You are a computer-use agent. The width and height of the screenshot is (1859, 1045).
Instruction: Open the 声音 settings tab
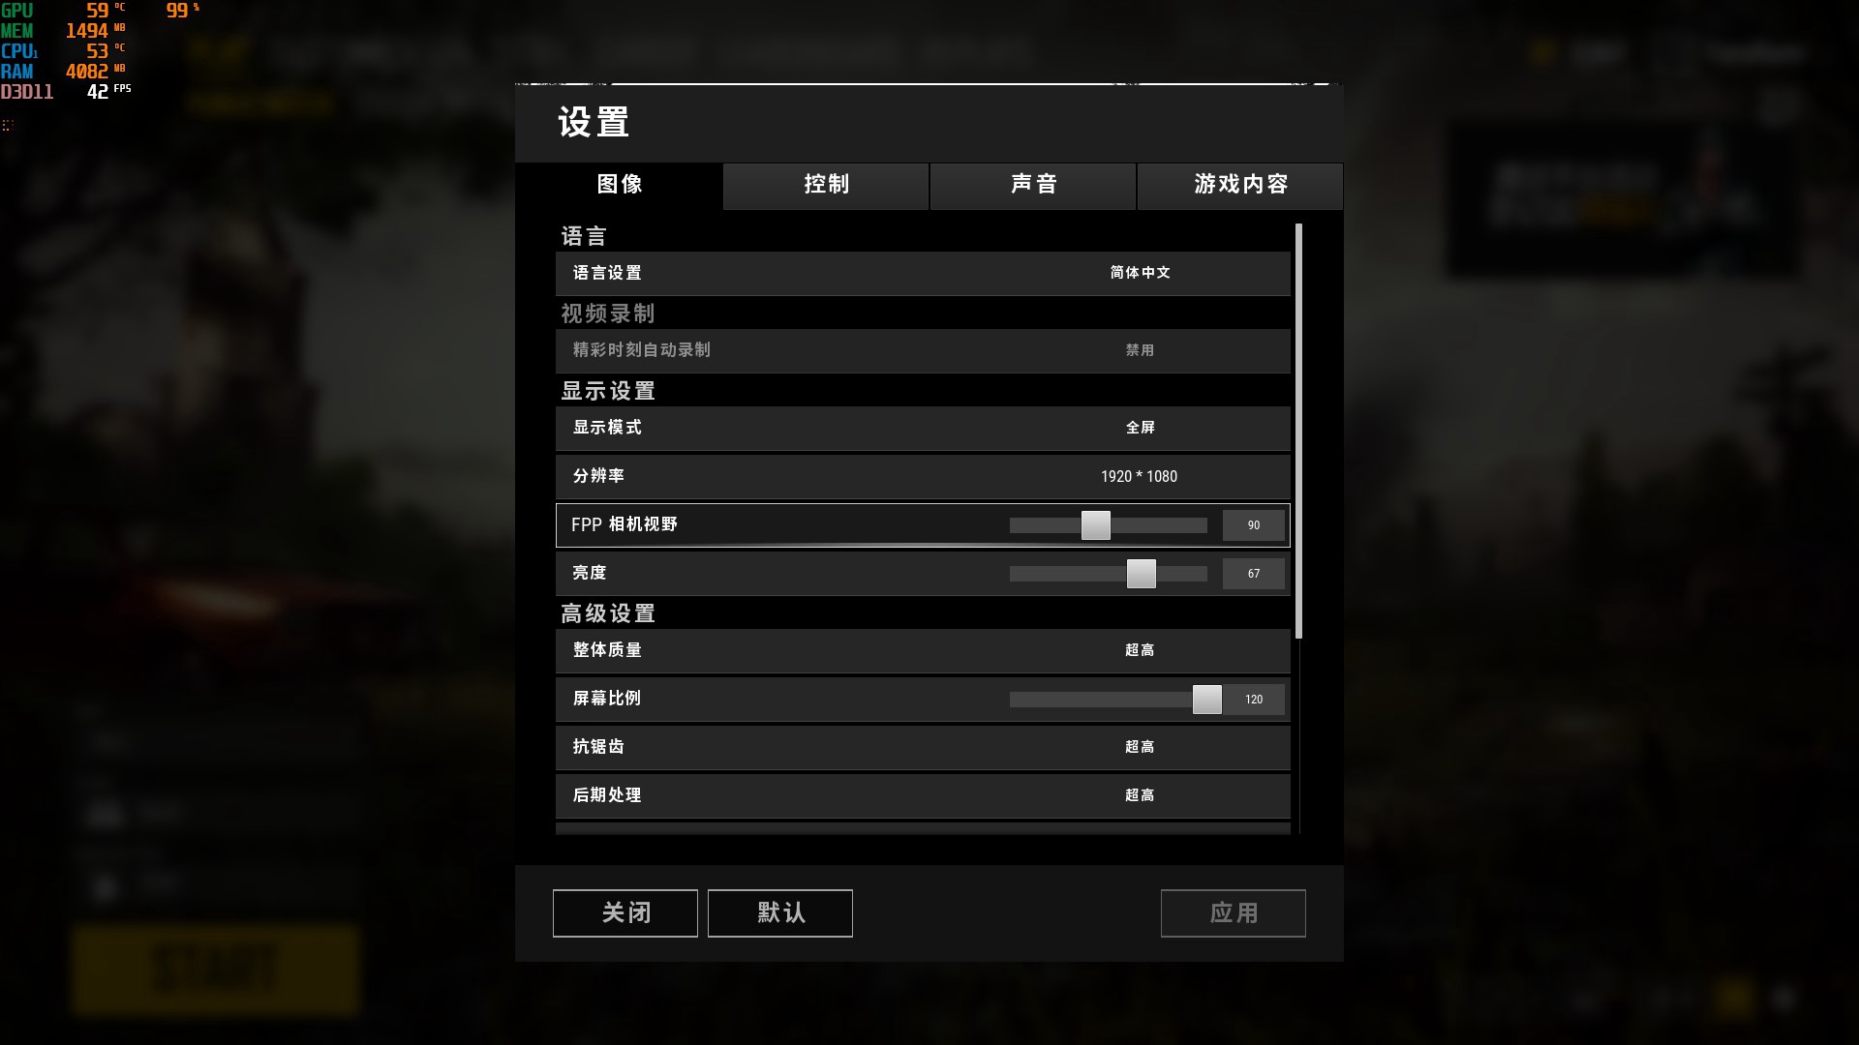pos(1033,186)
